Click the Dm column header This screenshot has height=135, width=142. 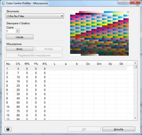pos(99,64)
